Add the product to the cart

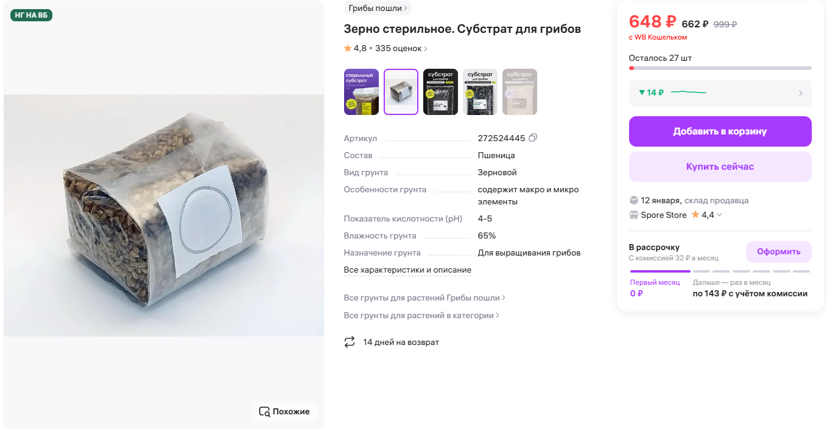click(x=720, y=131)
